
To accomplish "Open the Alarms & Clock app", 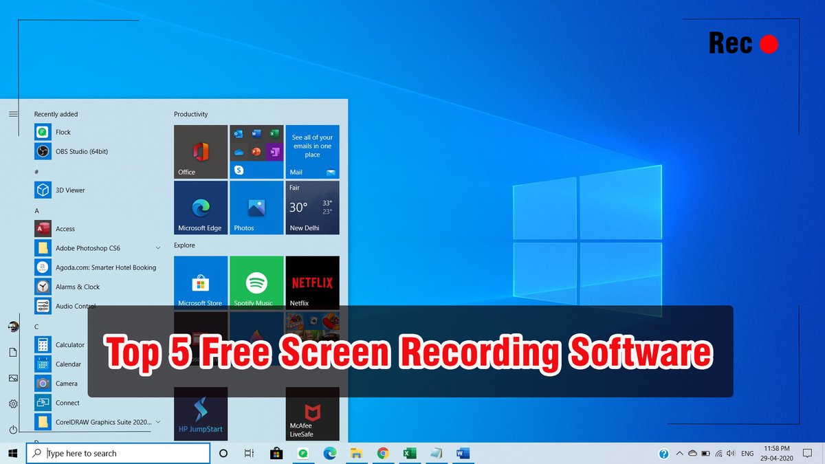I will click(96, 287).
